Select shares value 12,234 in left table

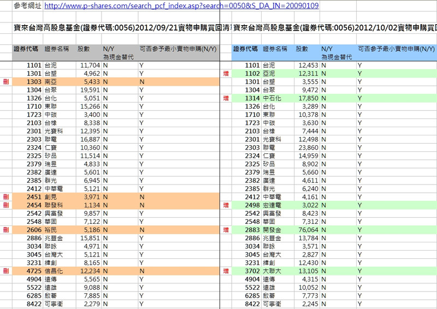[x=90, y=271]
